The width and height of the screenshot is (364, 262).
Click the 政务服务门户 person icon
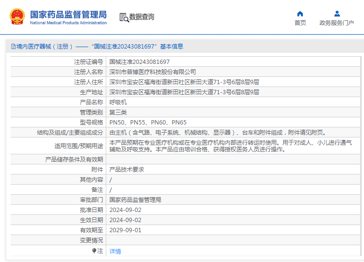(x=337, y=14)
